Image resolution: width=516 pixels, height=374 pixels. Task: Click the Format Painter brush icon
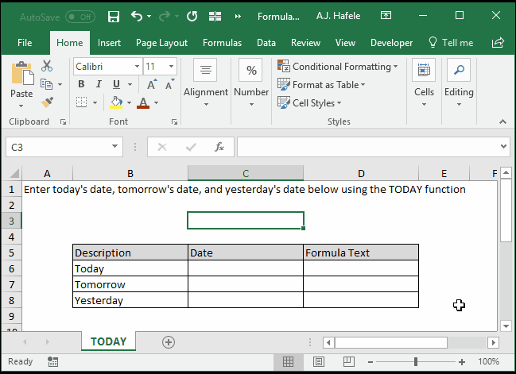pos(47,102)
